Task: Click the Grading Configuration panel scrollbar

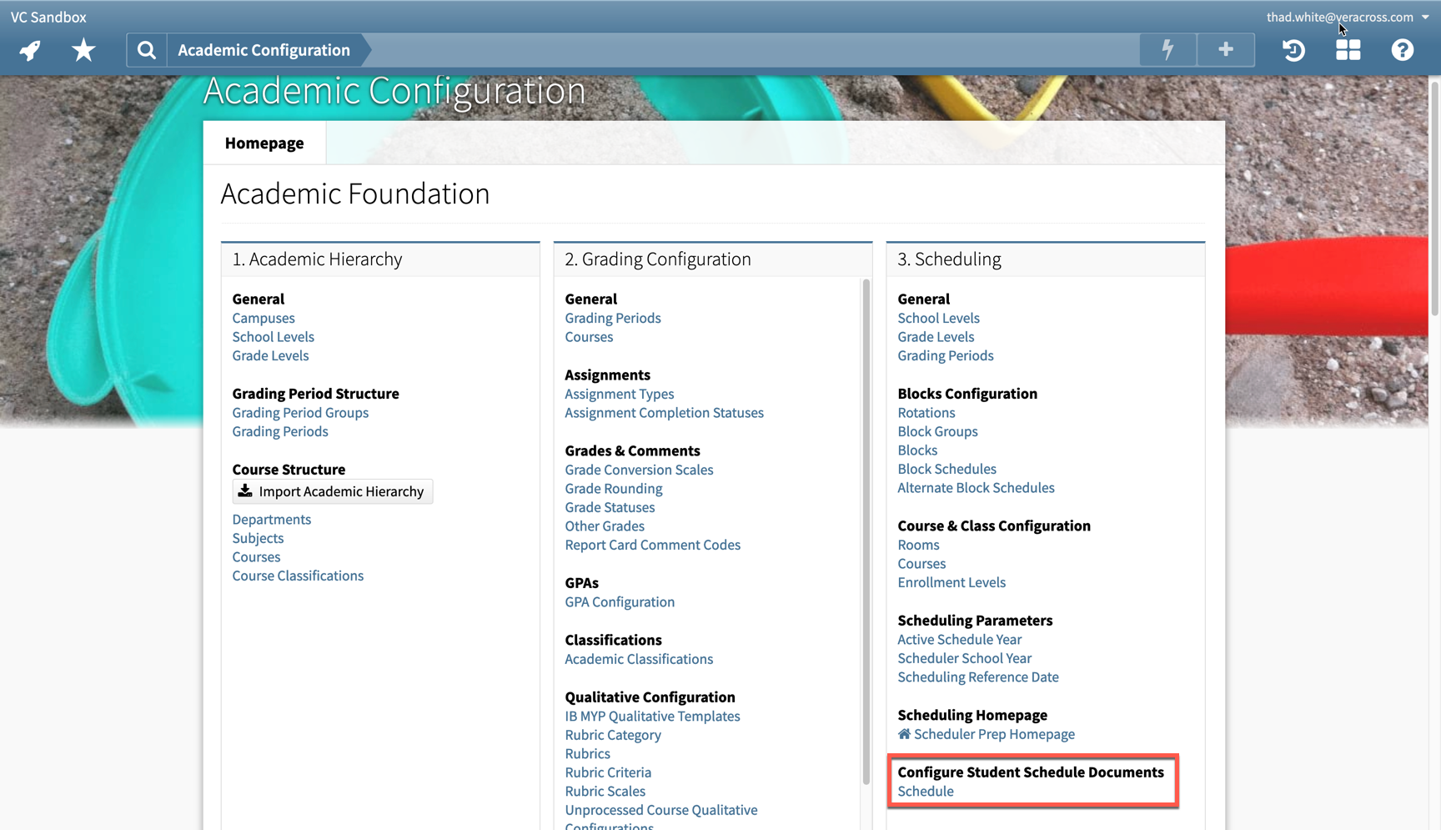Action: pos(866,534)
